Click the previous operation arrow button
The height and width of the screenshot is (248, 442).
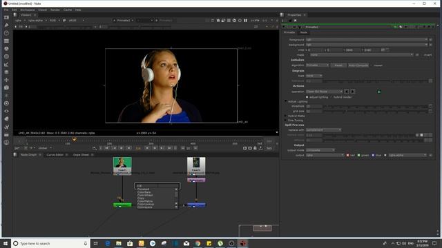pyautogui.click(x=347, y=92)
